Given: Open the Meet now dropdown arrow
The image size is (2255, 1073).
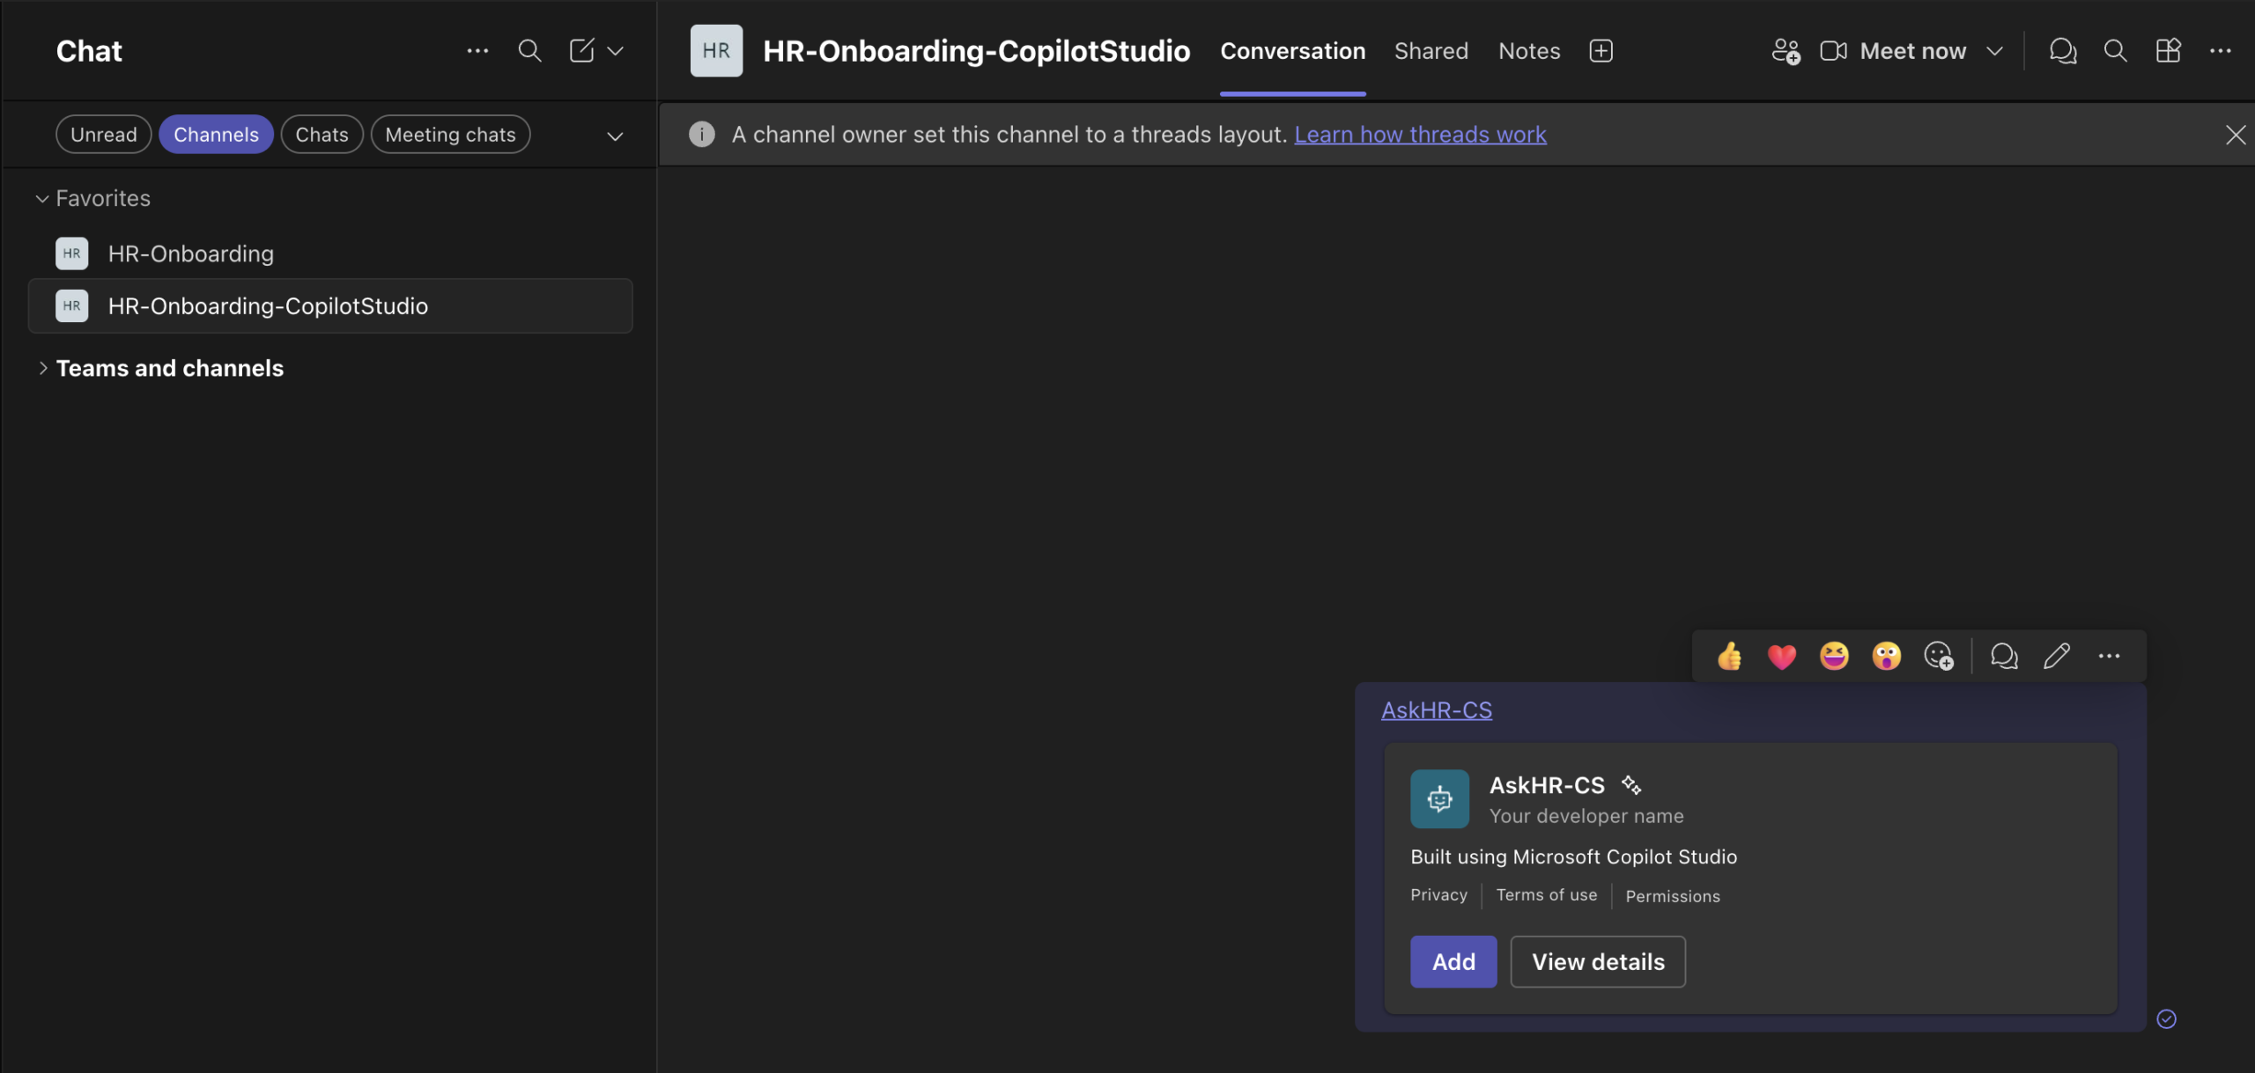Looking at the screenshot, I should coord(1993,50).
